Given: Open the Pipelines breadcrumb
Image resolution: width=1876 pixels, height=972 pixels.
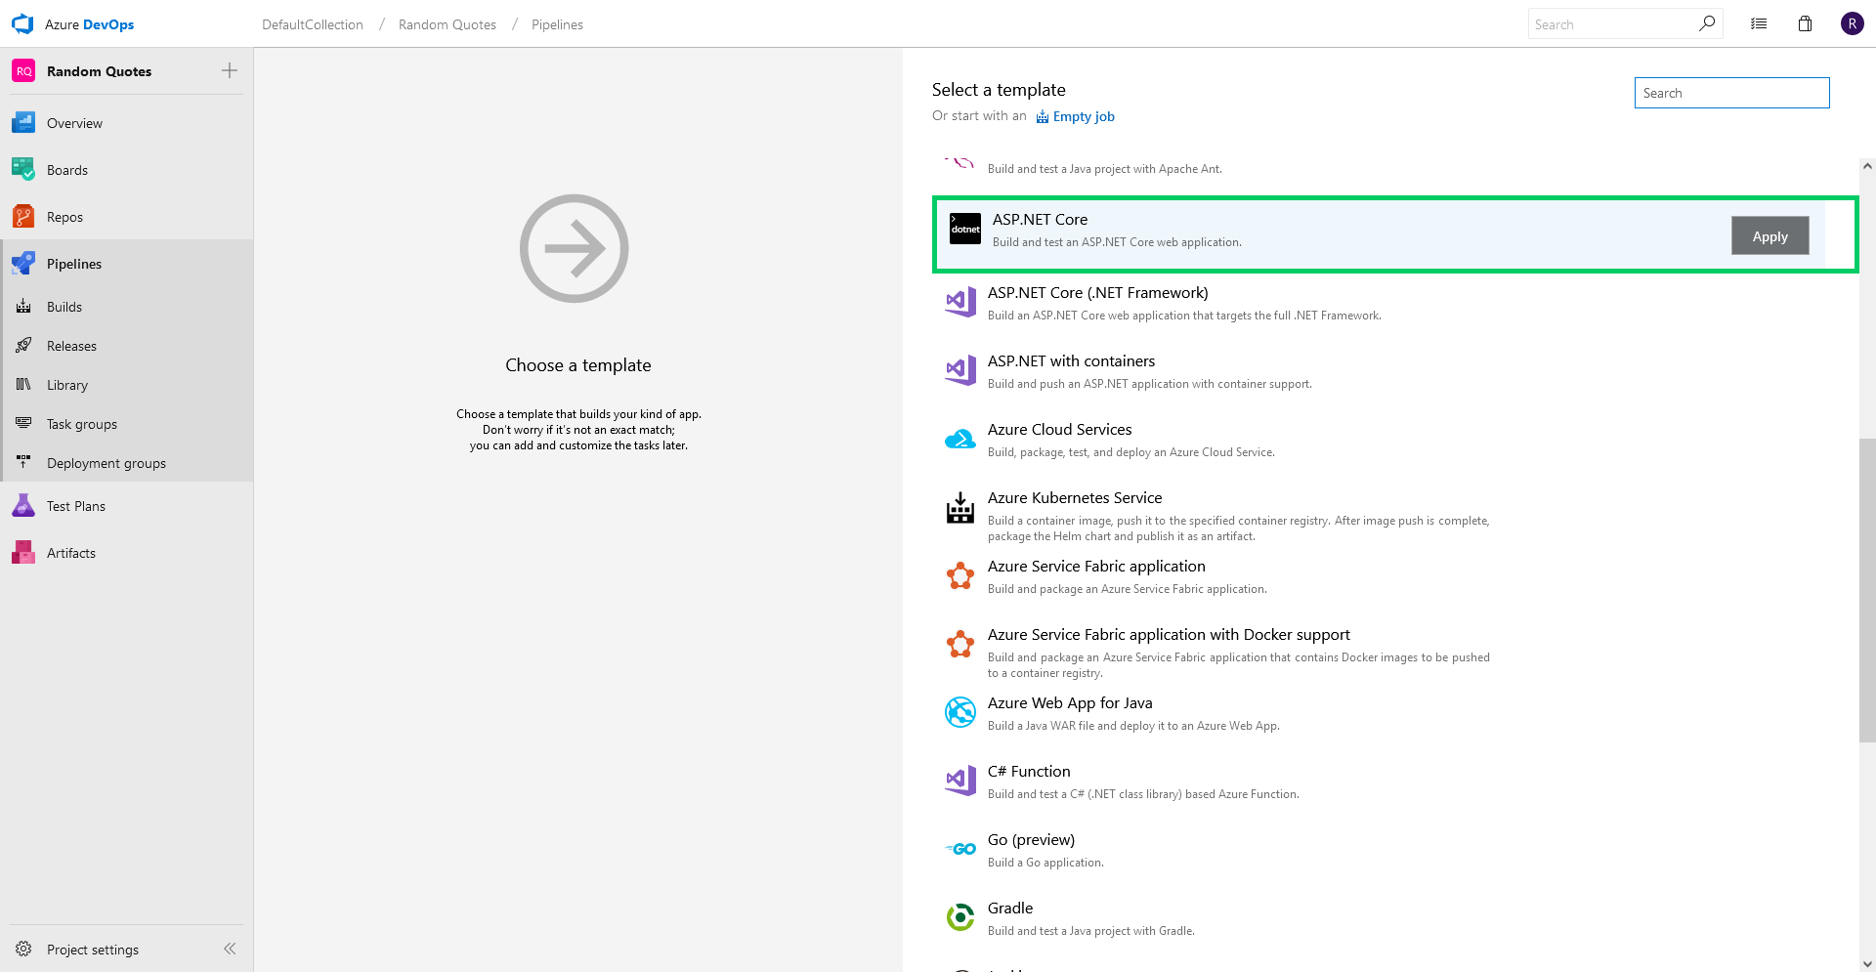Looking at the screenshot, I should tap(557, 24).
